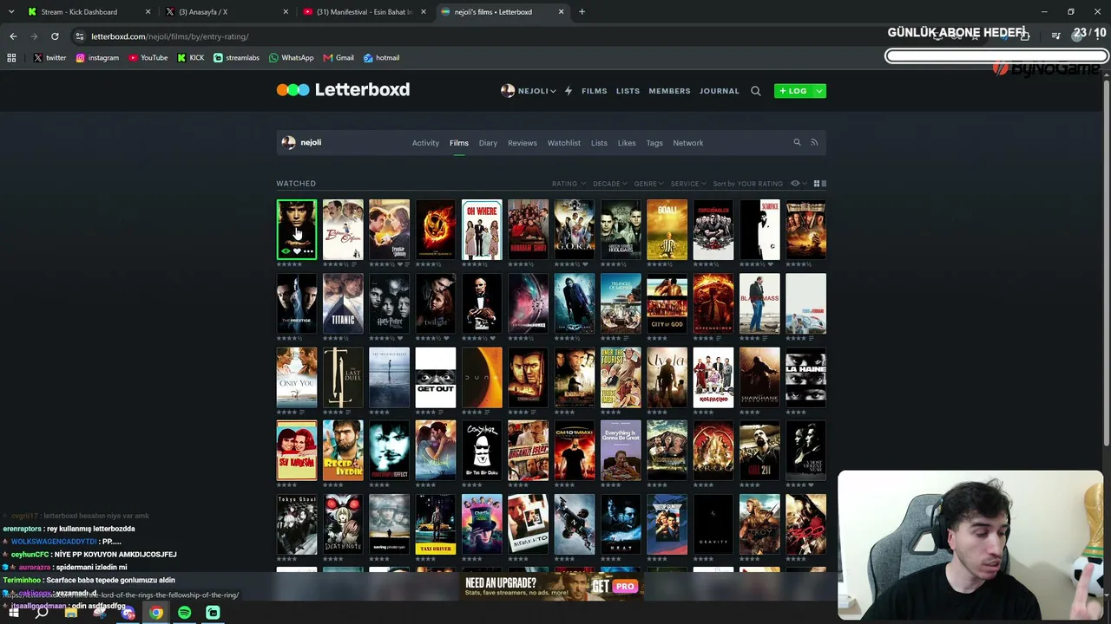Open the JOURNAL main navigation item
The height and width of the screenshot is (624, 1111).
(720, 91)
